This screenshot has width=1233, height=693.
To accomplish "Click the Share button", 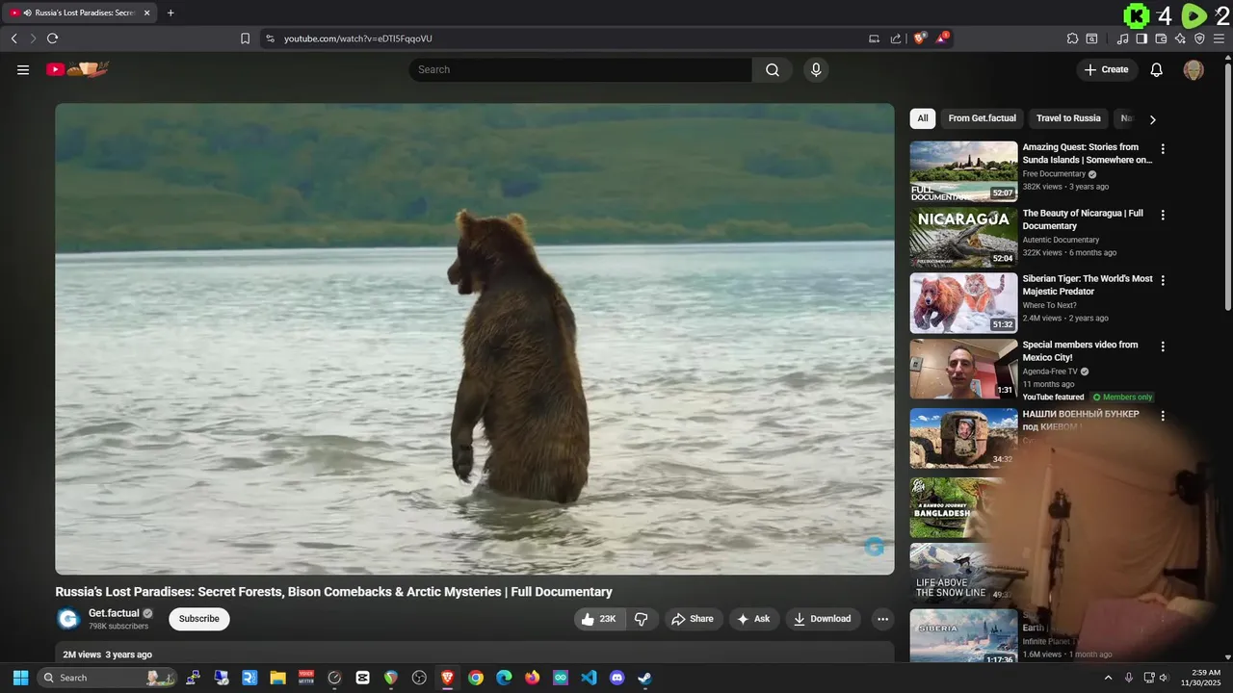I will (693, 619).
